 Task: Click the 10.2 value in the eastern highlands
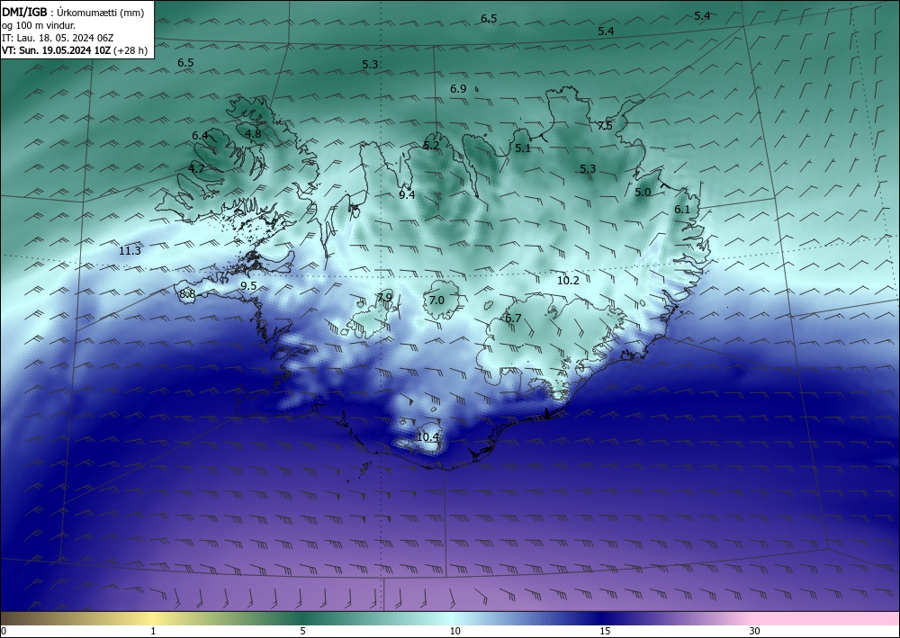568,281
